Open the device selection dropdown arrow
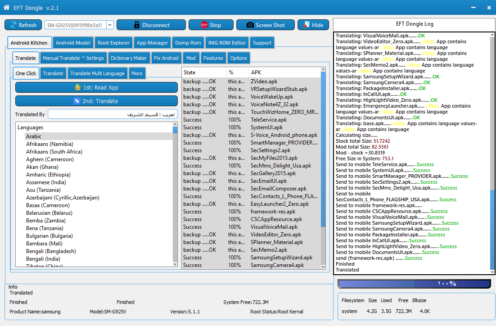The image size is (496, 326). point(110,25)
